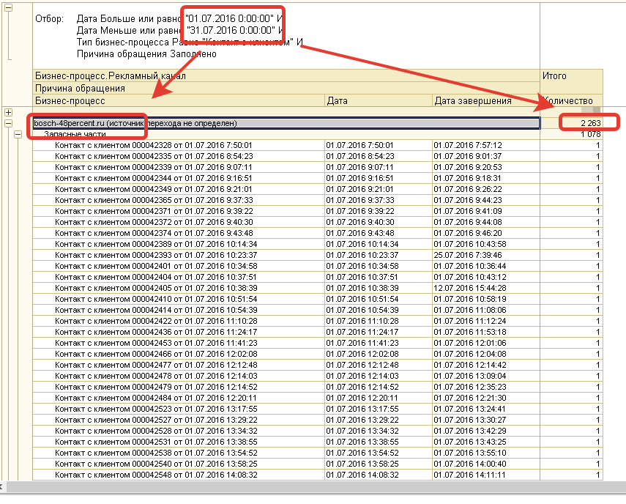Collapse the Запасные части subgroup
Screen dimensions: 626x504
18,134
